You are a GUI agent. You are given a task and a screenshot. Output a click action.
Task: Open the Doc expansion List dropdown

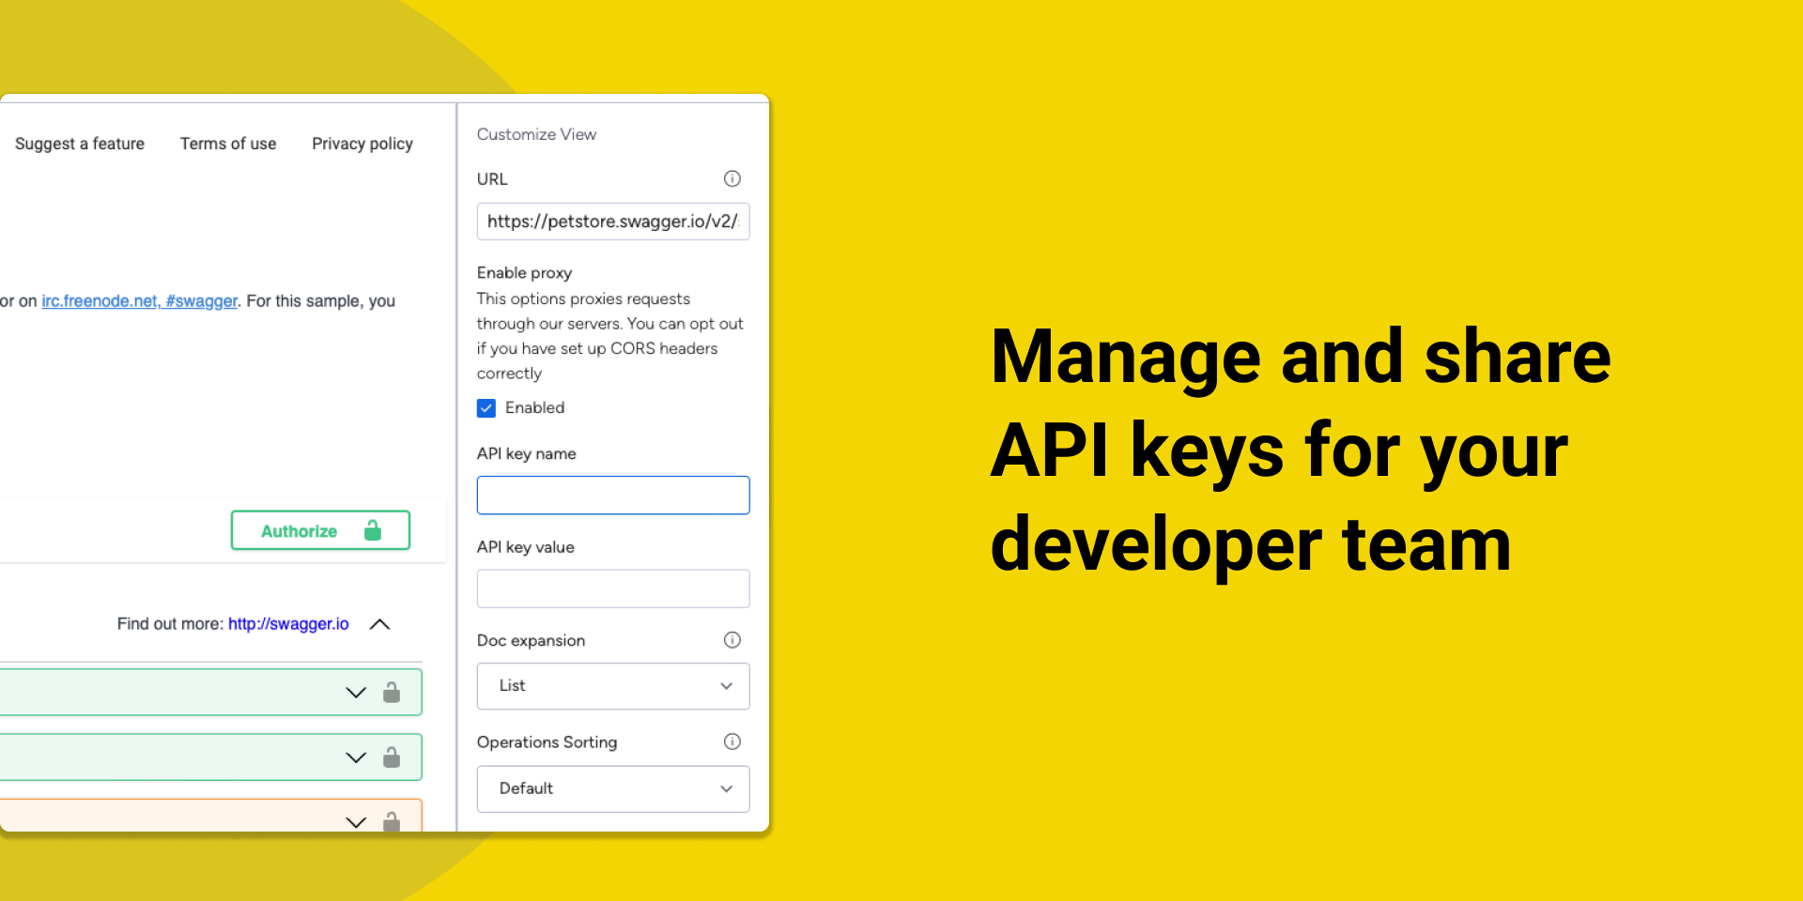[613, 686]
